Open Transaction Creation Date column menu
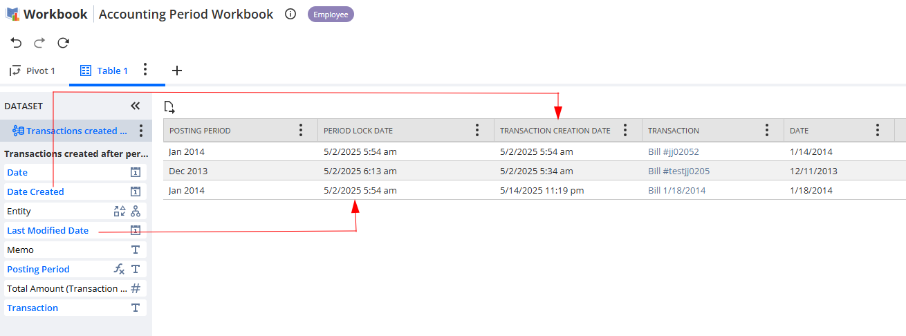This screenshot has width=906, height=336. click(625, 131)
